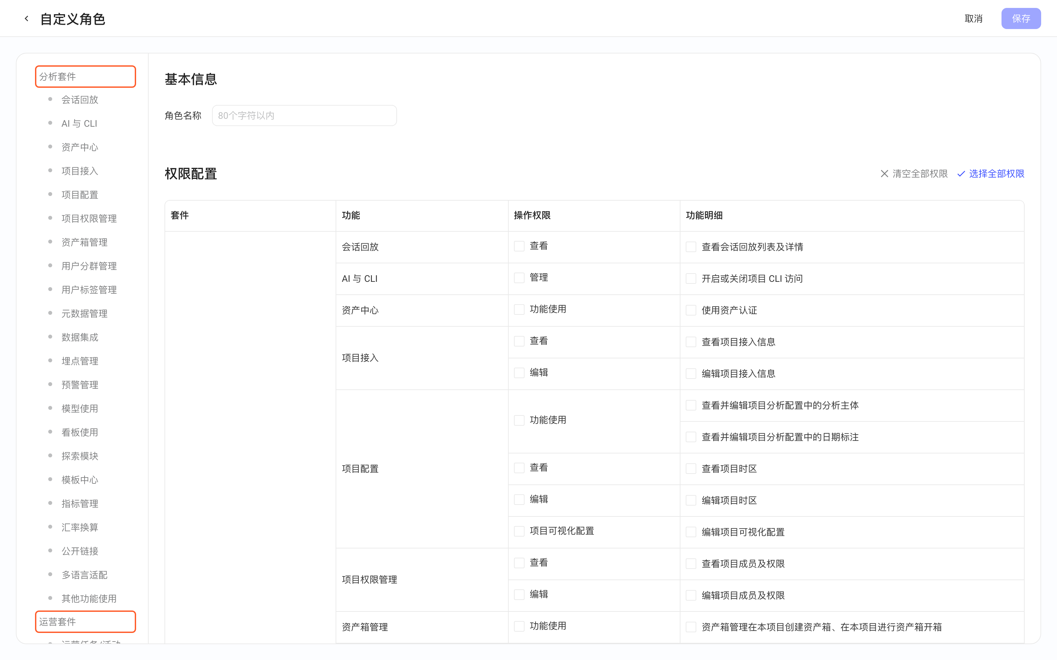Jump to 预警管理 in sidebar
Image resolution: width=1057 pixels, height=660 pixels.
[x=80, y=385]
